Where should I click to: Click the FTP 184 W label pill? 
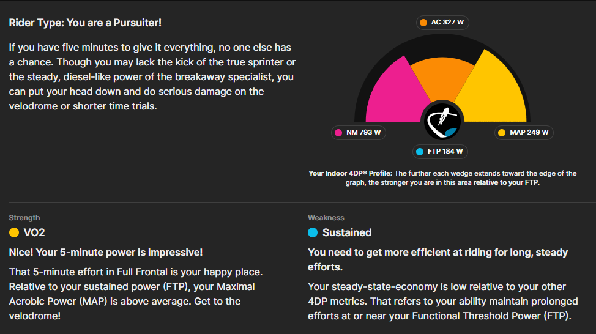click(440, 152)
